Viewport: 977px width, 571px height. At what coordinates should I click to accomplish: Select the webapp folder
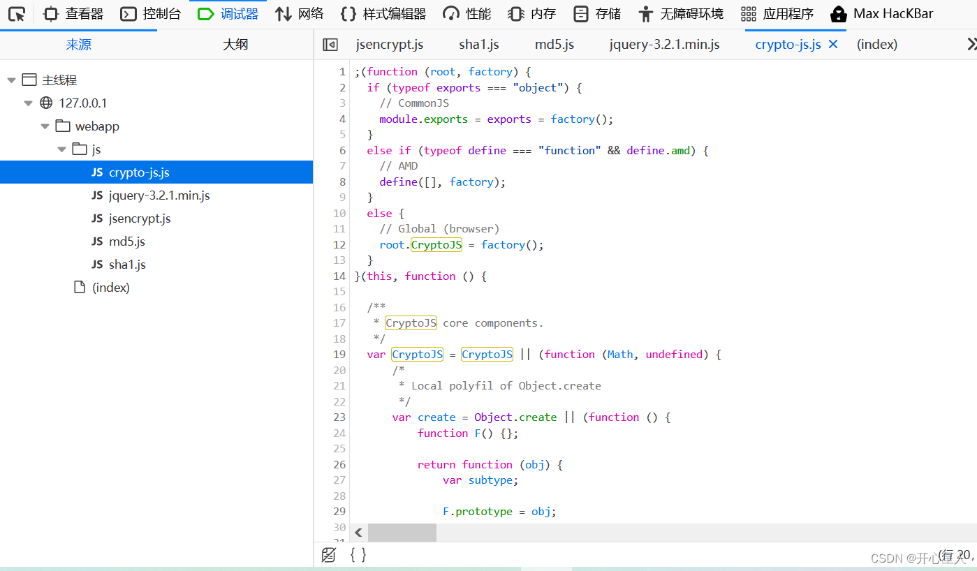(x=156, y=126)
